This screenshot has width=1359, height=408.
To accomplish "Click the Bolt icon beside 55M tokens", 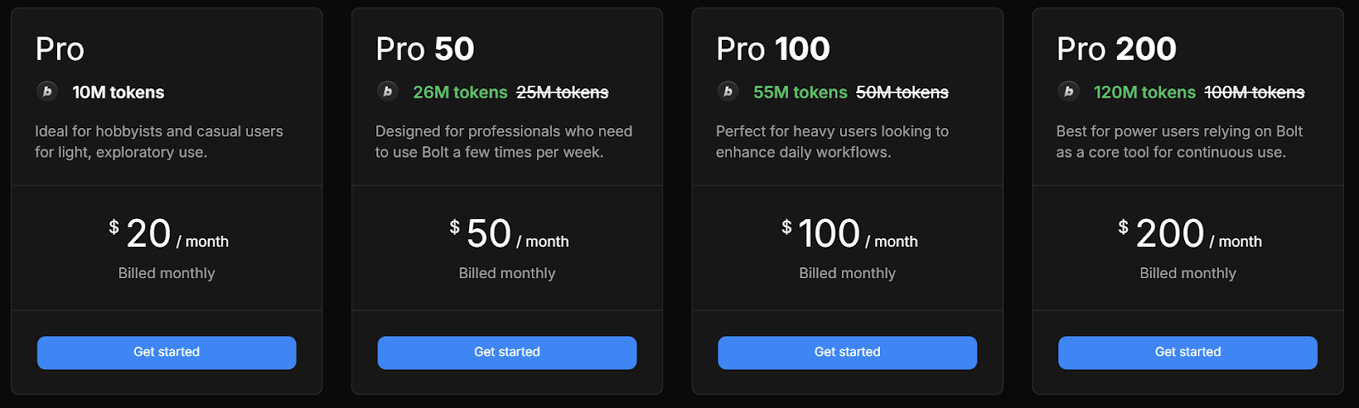I will (728, 91).
